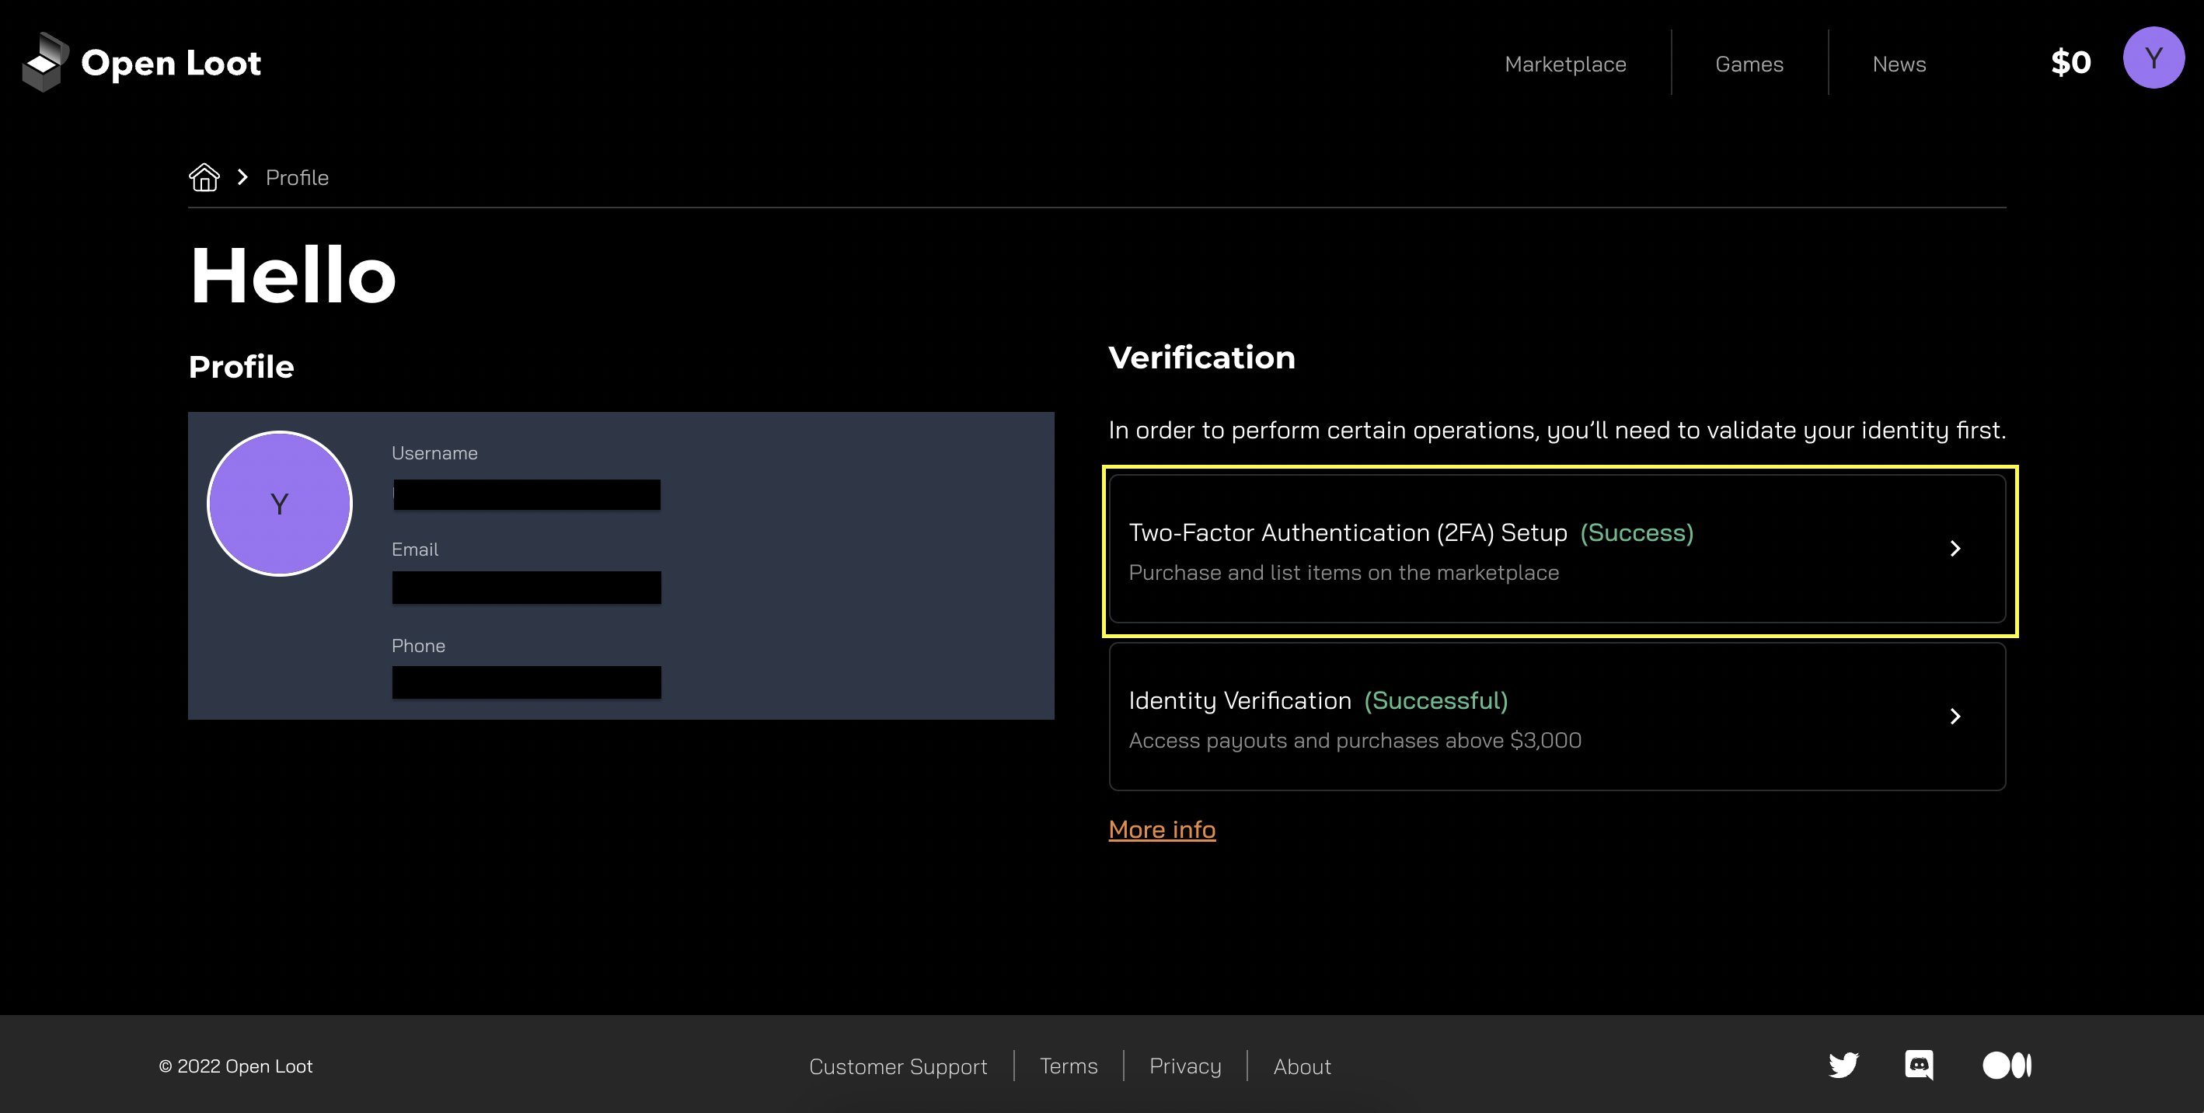This screenshot has height=1113, width=2204.
Task: Open the Marketplace nav item
Action: point(1565,65)
